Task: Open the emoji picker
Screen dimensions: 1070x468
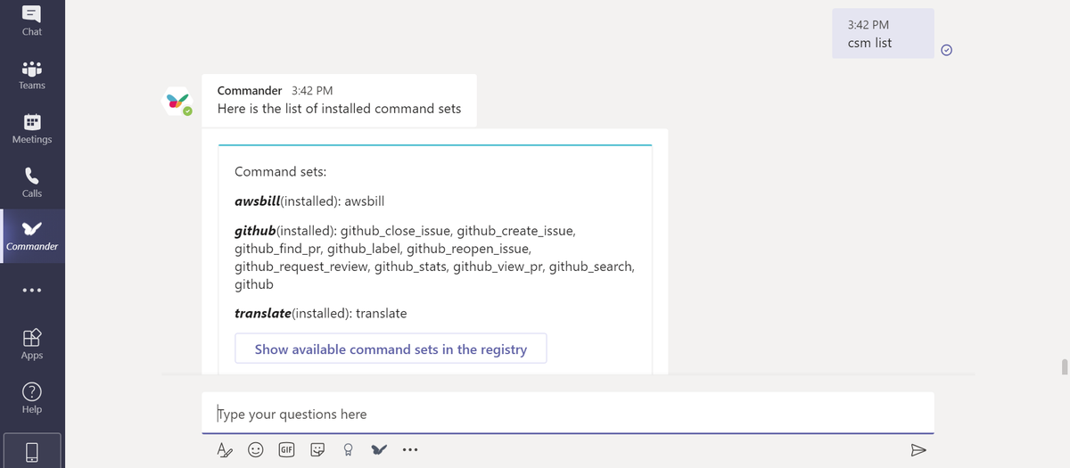Action: [x=256, y=450]
